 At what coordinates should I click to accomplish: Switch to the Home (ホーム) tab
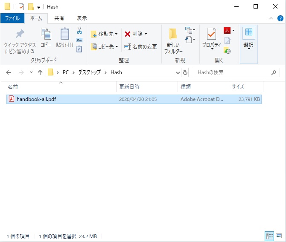click(36, 18)
